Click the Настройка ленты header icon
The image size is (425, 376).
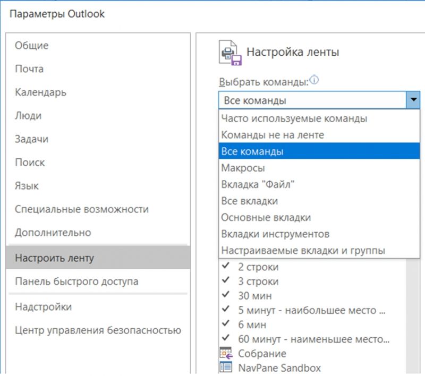(230, 53)
